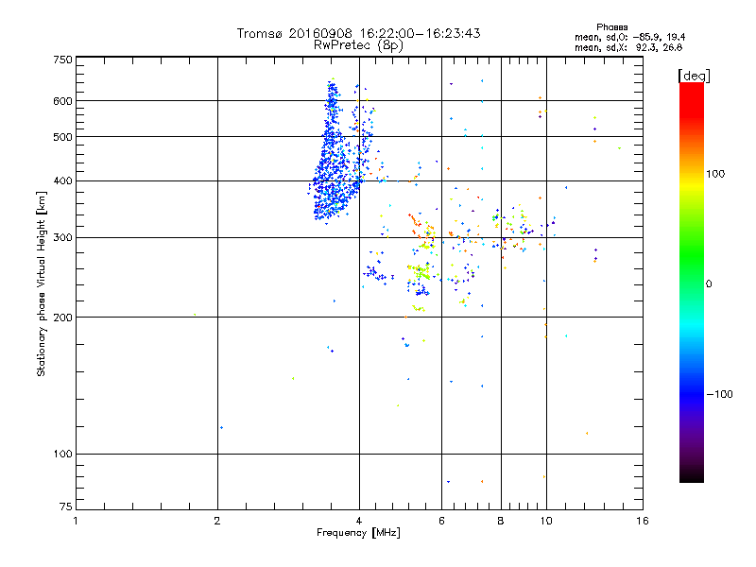Click the frequency axis tick "8"

tap(501, 521)
